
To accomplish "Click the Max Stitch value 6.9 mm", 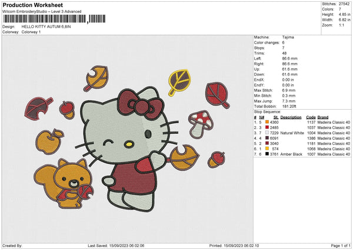I will [x=289, y=90].
